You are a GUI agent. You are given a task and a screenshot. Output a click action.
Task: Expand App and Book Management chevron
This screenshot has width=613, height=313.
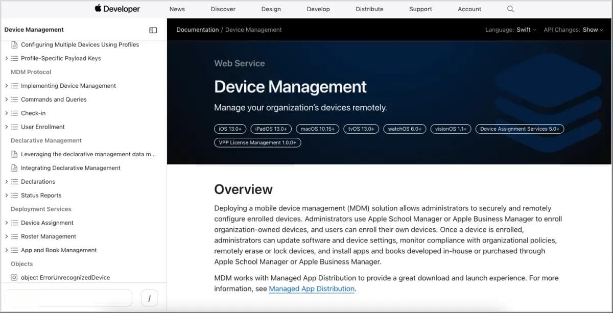tap(6, 250)
